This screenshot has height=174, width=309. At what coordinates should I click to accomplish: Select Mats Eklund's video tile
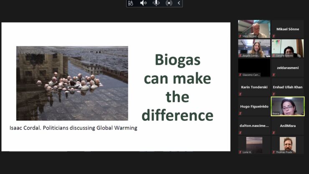[254, 29]
